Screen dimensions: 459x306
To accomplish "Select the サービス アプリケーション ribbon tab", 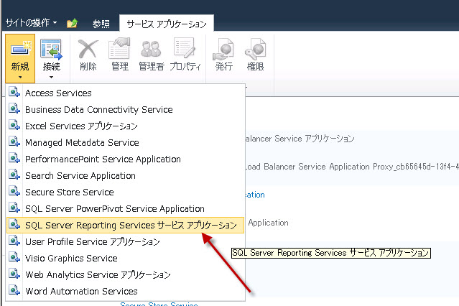I will 167,24.
